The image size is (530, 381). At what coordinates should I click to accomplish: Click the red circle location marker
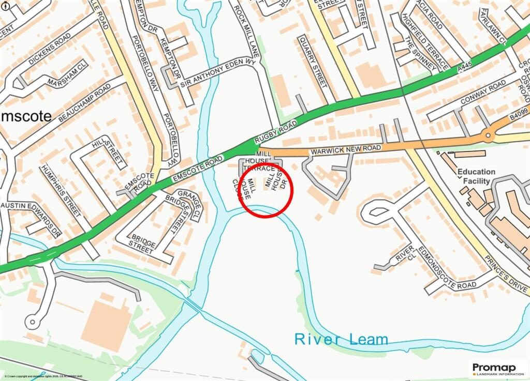[x=266, y=190]
